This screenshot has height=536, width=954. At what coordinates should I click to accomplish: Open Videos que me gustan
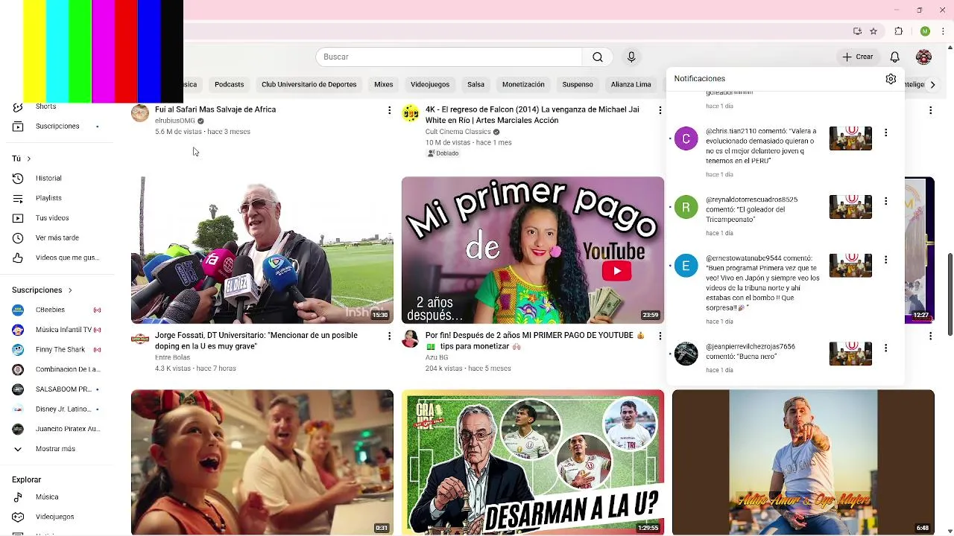coord(57,258)
